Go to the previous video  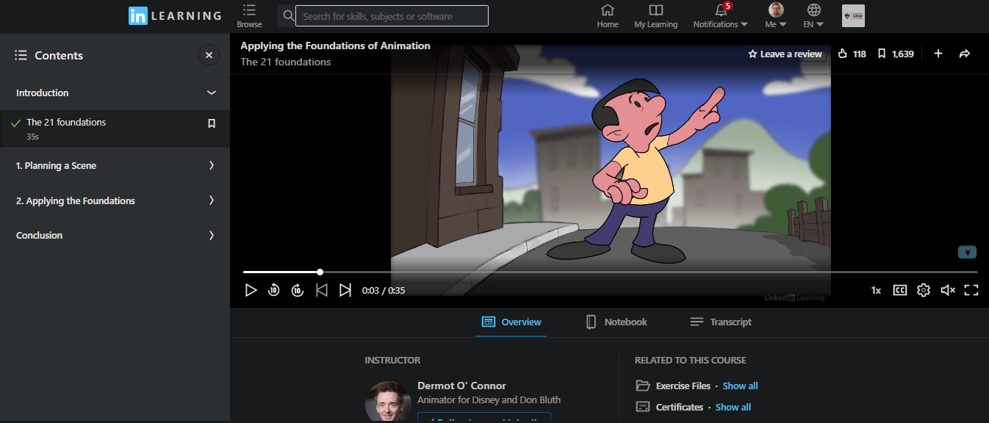[321, 290]
